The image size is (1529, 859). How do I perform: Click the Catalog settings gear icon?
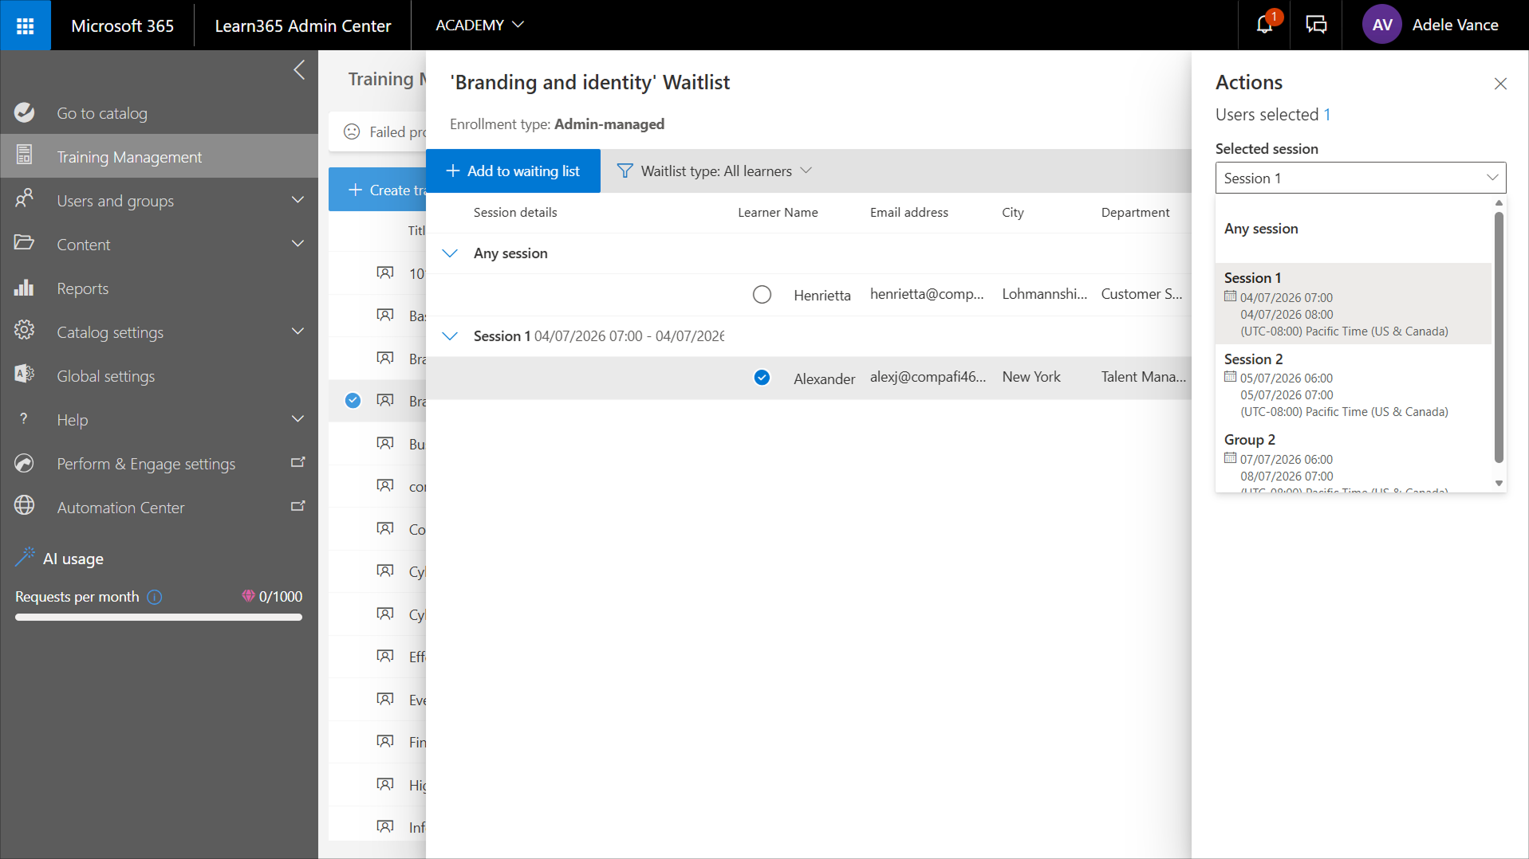pyautogui.click(x=25, y=331)
